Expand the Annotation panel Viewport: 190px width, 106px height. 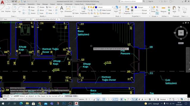coord(69,16)
